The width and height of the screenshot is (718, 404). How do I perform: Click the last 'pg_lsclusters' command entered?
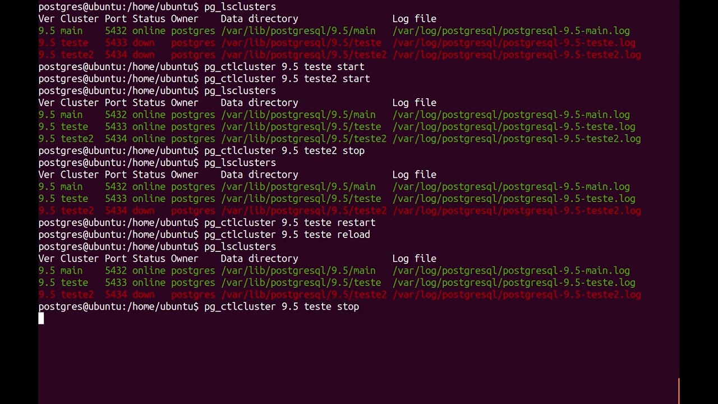[240, 247]
